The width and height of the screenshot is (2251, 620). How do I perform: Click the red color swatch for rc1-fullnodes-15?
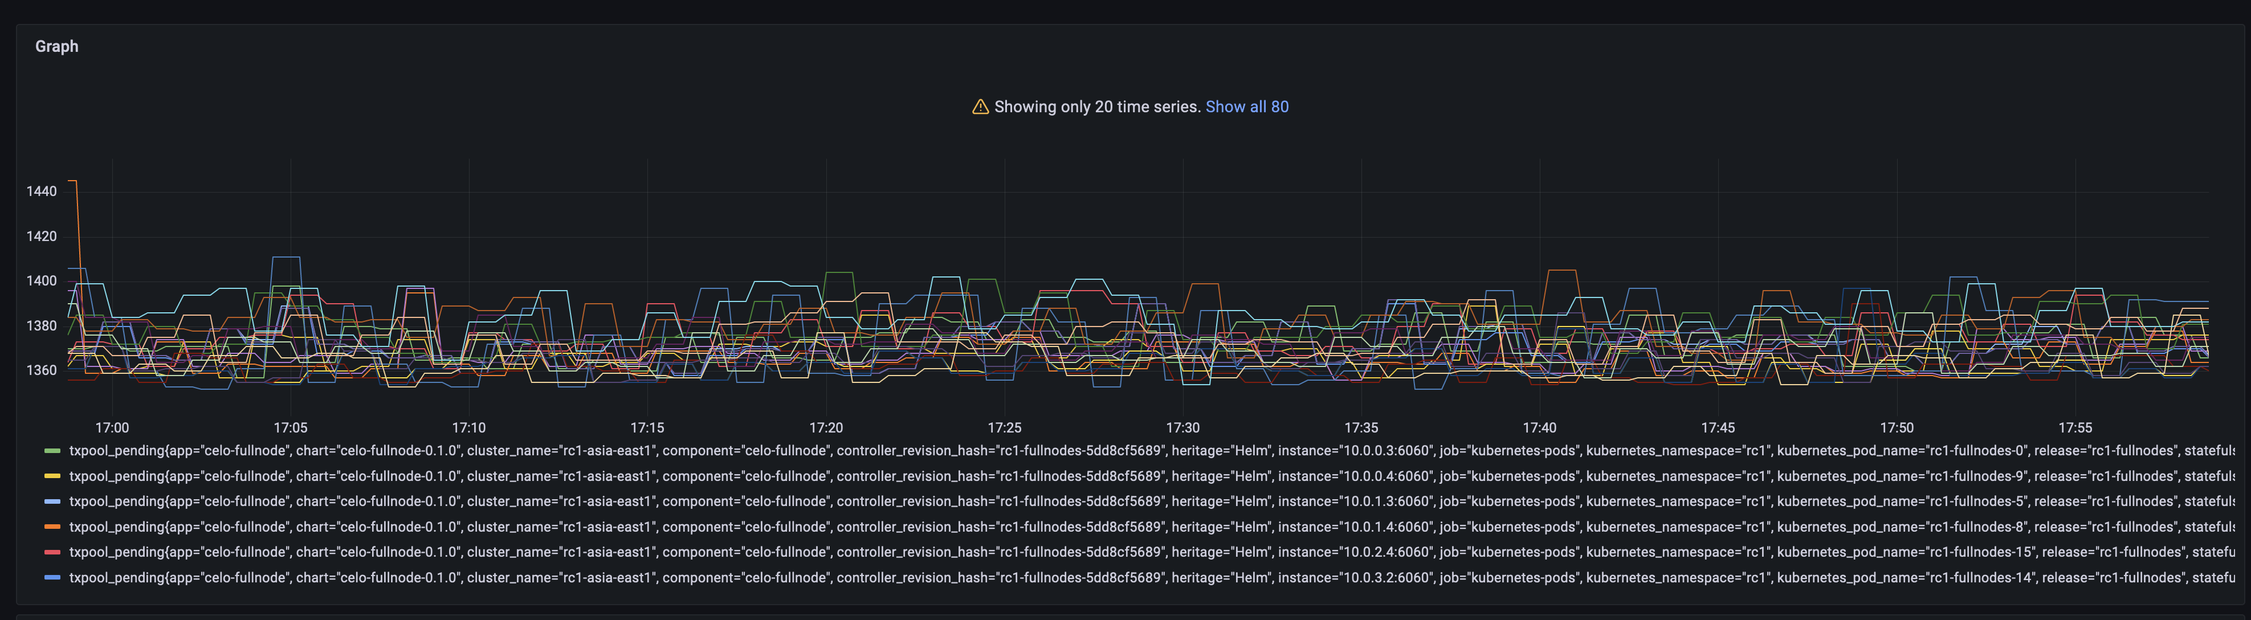point(52,553)
